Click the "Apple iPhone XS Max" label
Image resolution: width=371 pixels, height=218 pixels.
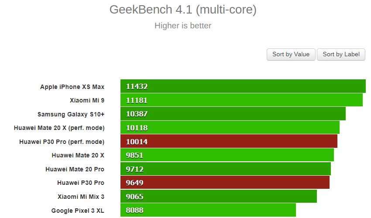[72, 87]
